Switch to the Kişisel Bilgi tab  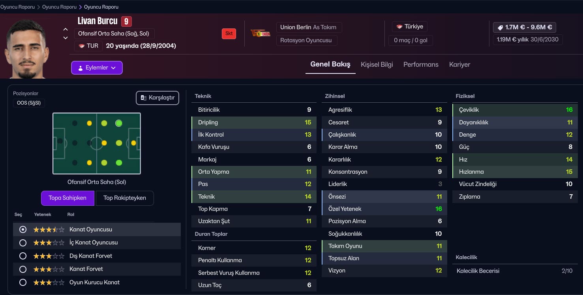pyautogui.click(x=377, y=64)
